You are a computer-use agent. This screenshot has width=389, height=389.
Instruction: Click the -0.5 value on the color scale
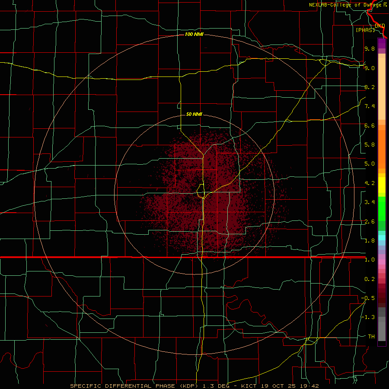click(368, 298)
